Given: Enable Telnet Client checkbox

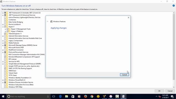Looking at the screenshot, I should point(5,73).
